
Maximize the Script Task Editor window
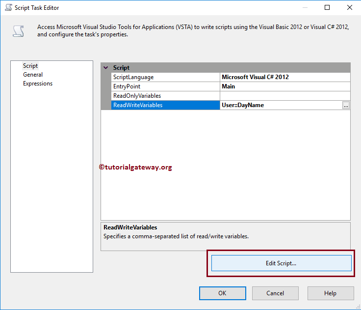click(x=327, y=7)
